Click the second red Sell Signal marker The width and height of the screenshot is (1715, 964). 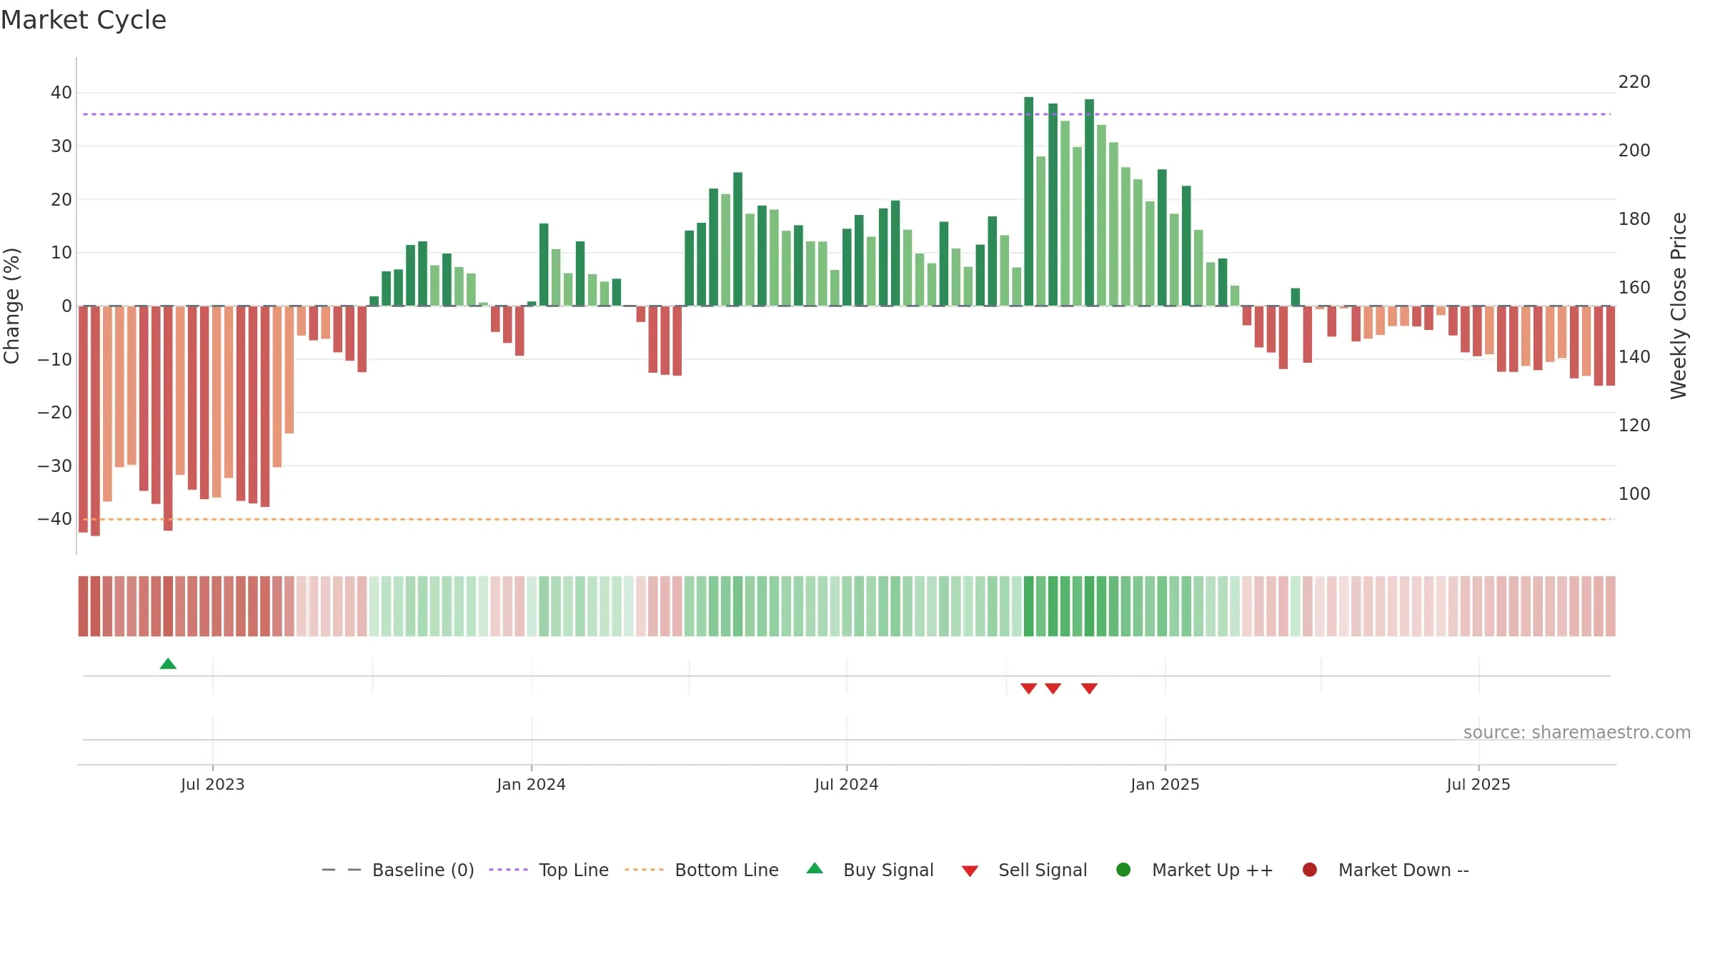1053,688
